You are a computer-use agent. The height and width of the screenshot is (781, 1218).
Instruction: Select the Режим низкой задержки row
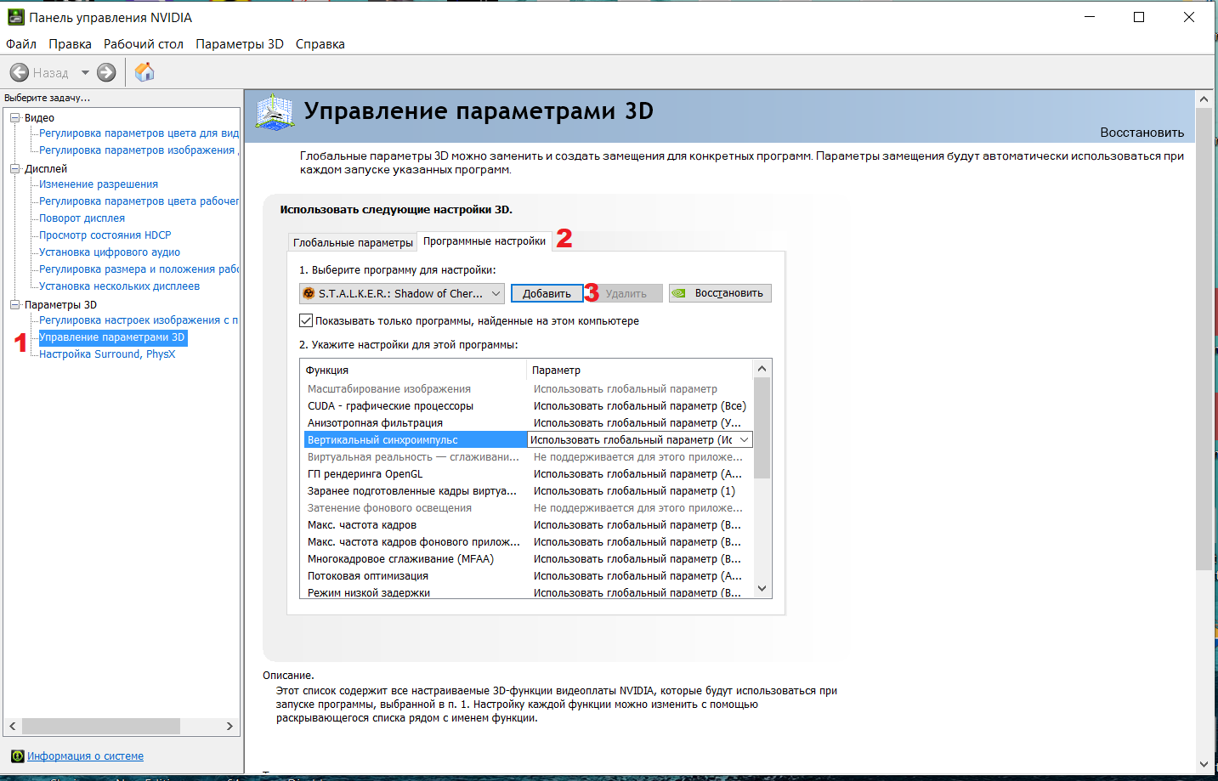[528, 592]
